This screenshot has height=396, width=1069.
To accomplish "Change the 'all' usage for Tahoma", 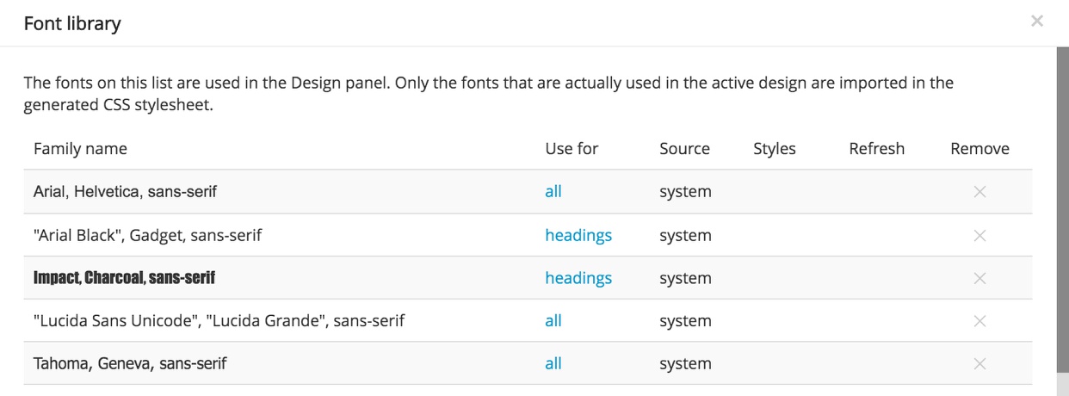I will point(553,363).
